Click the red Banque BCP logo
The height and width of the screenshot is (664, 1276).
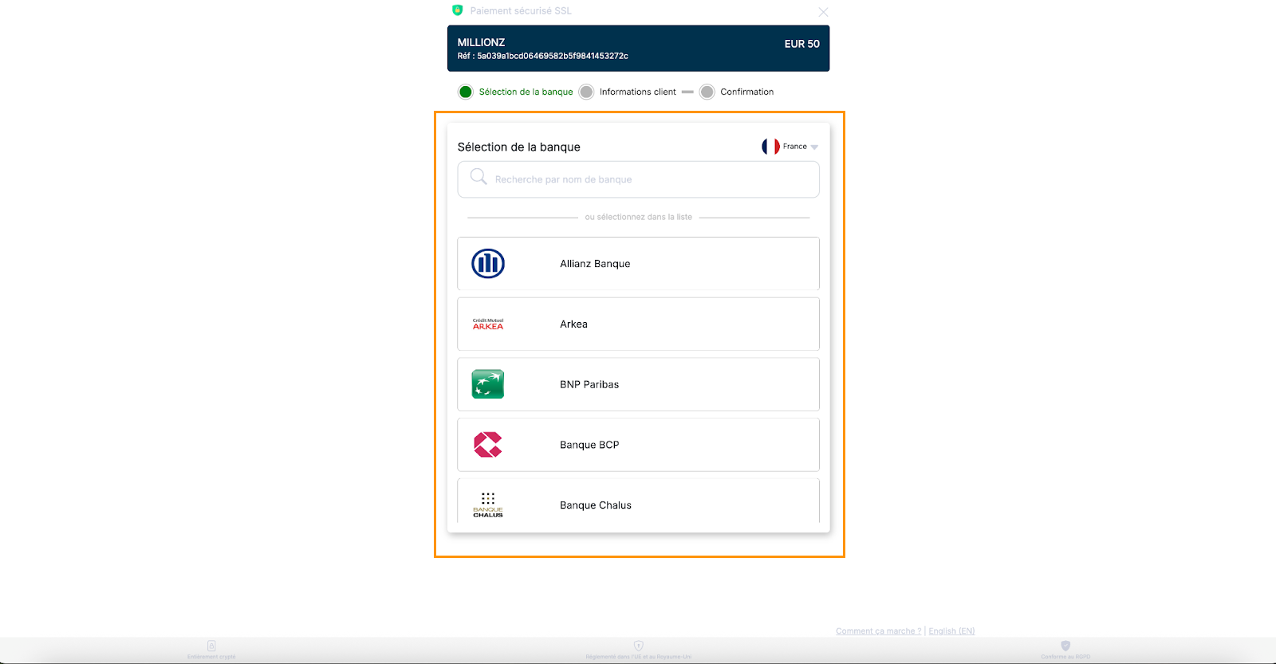point(488,445)
